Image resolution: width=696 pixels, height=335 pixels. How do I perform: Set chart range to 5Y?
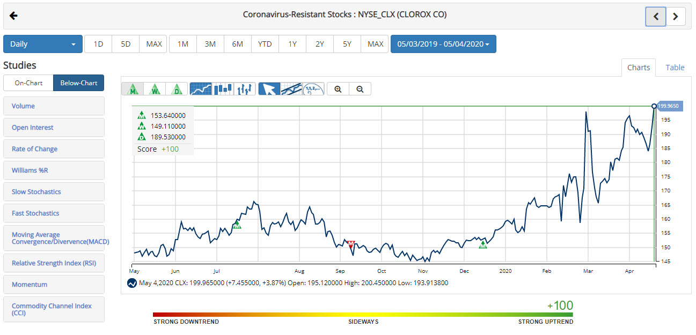tap(347, 44)
